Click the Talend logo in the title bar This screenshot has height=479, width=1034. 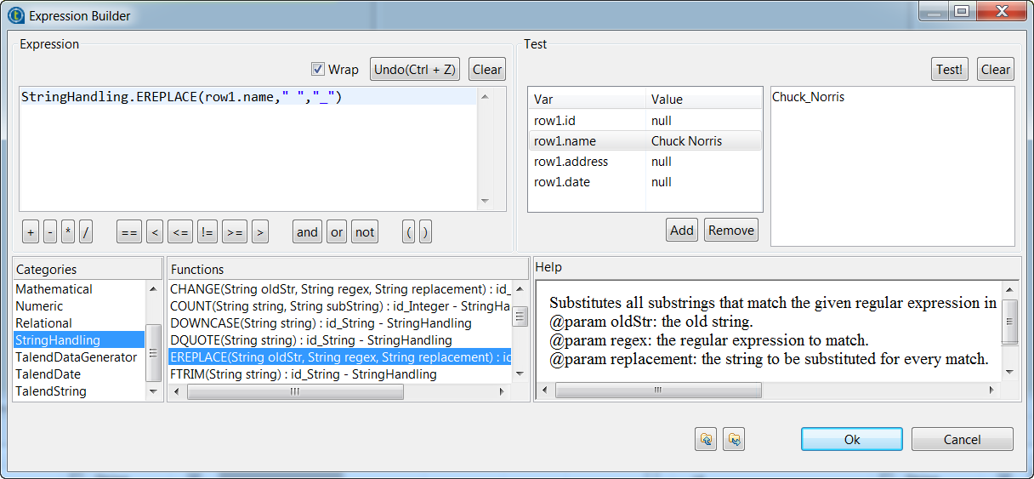pos(14,14)
